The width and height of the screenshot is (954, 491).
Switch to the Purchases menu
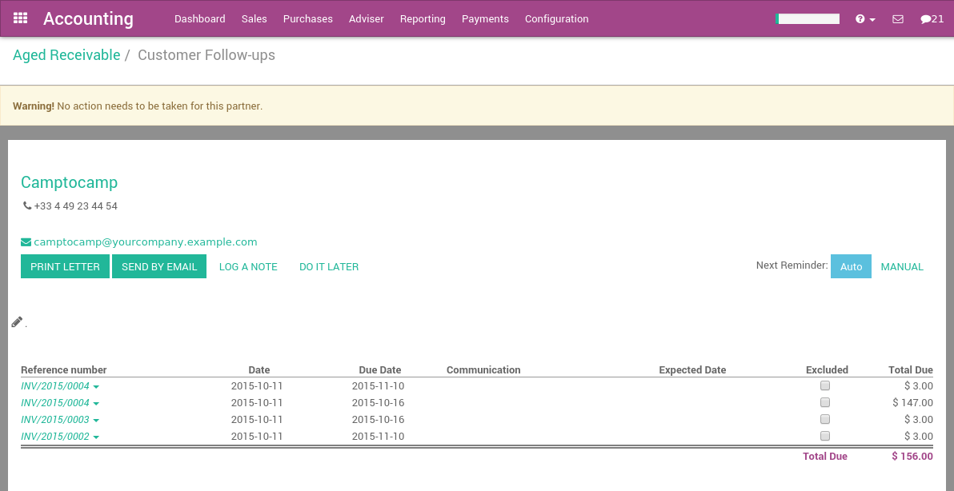[307, 18]
